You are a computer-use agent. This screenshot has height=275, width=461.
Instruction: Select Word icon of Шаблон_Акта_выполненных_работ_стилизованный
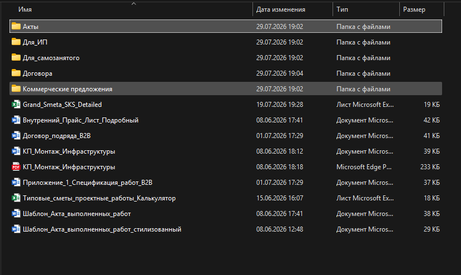click(x=16, y=229)
